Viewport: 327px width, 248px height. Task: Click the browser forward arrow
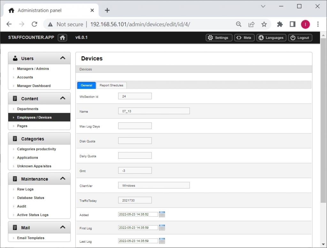[22, 24]
